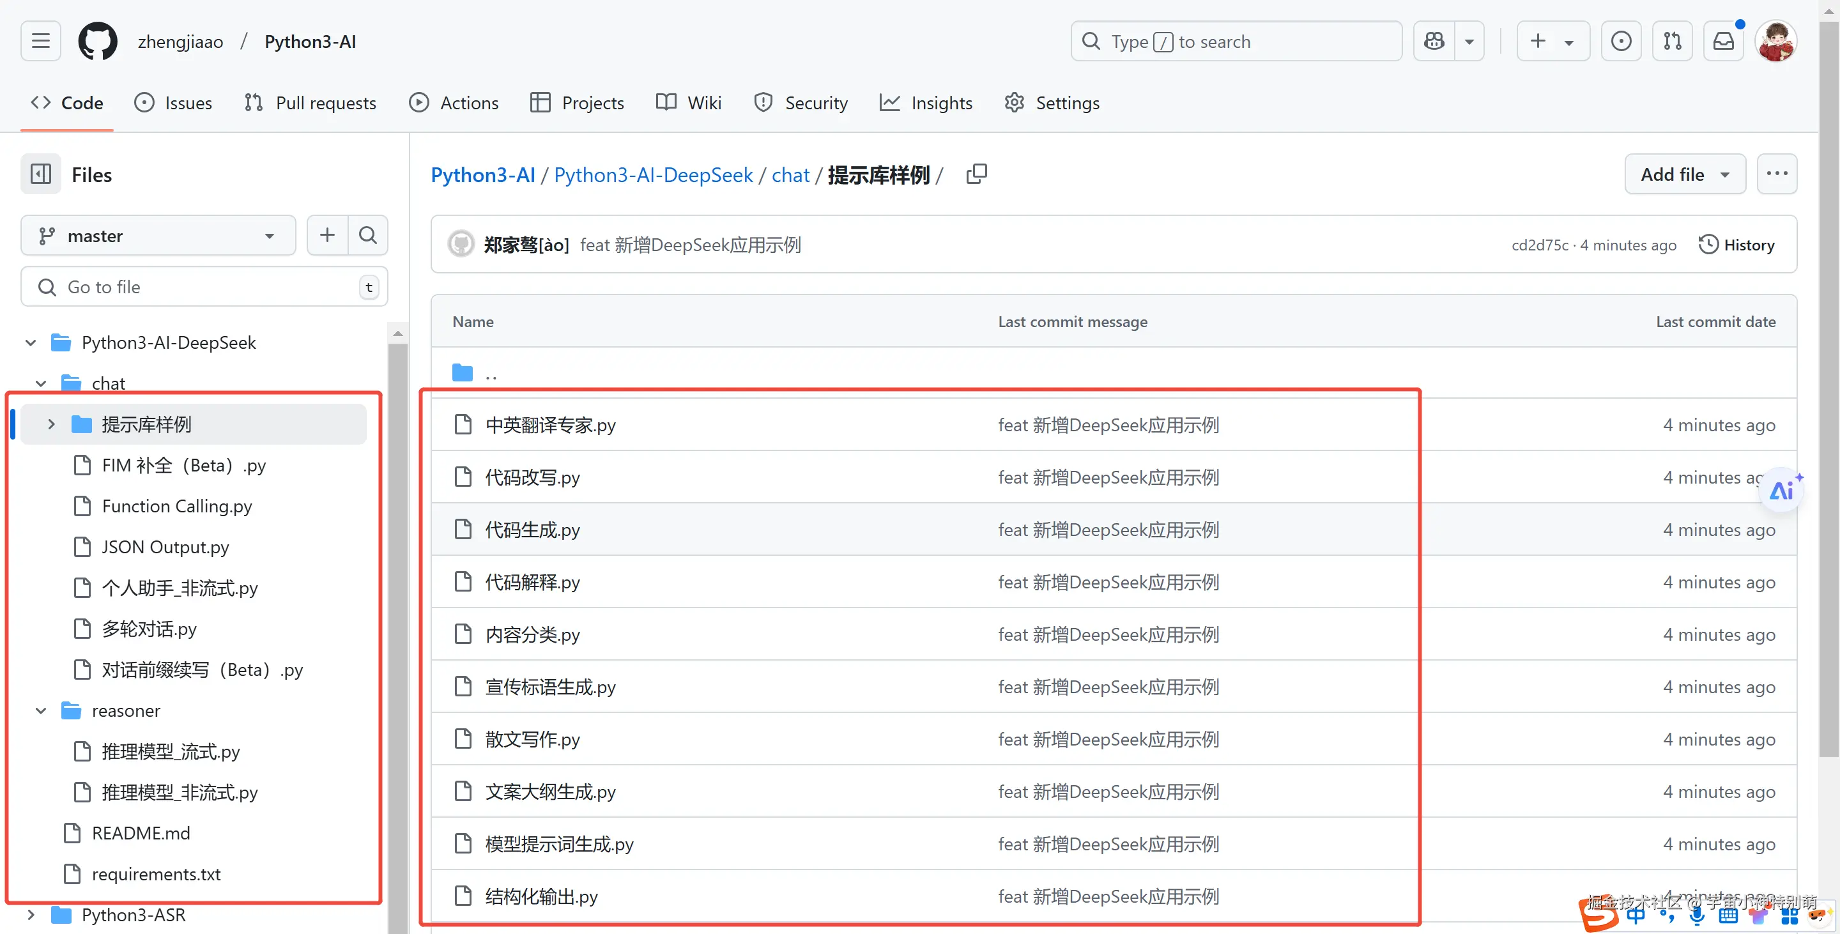Viewport: 1840px width, 934px height.
Task: Open the Copilot chat icon
Action: [x=1434, y=41]
